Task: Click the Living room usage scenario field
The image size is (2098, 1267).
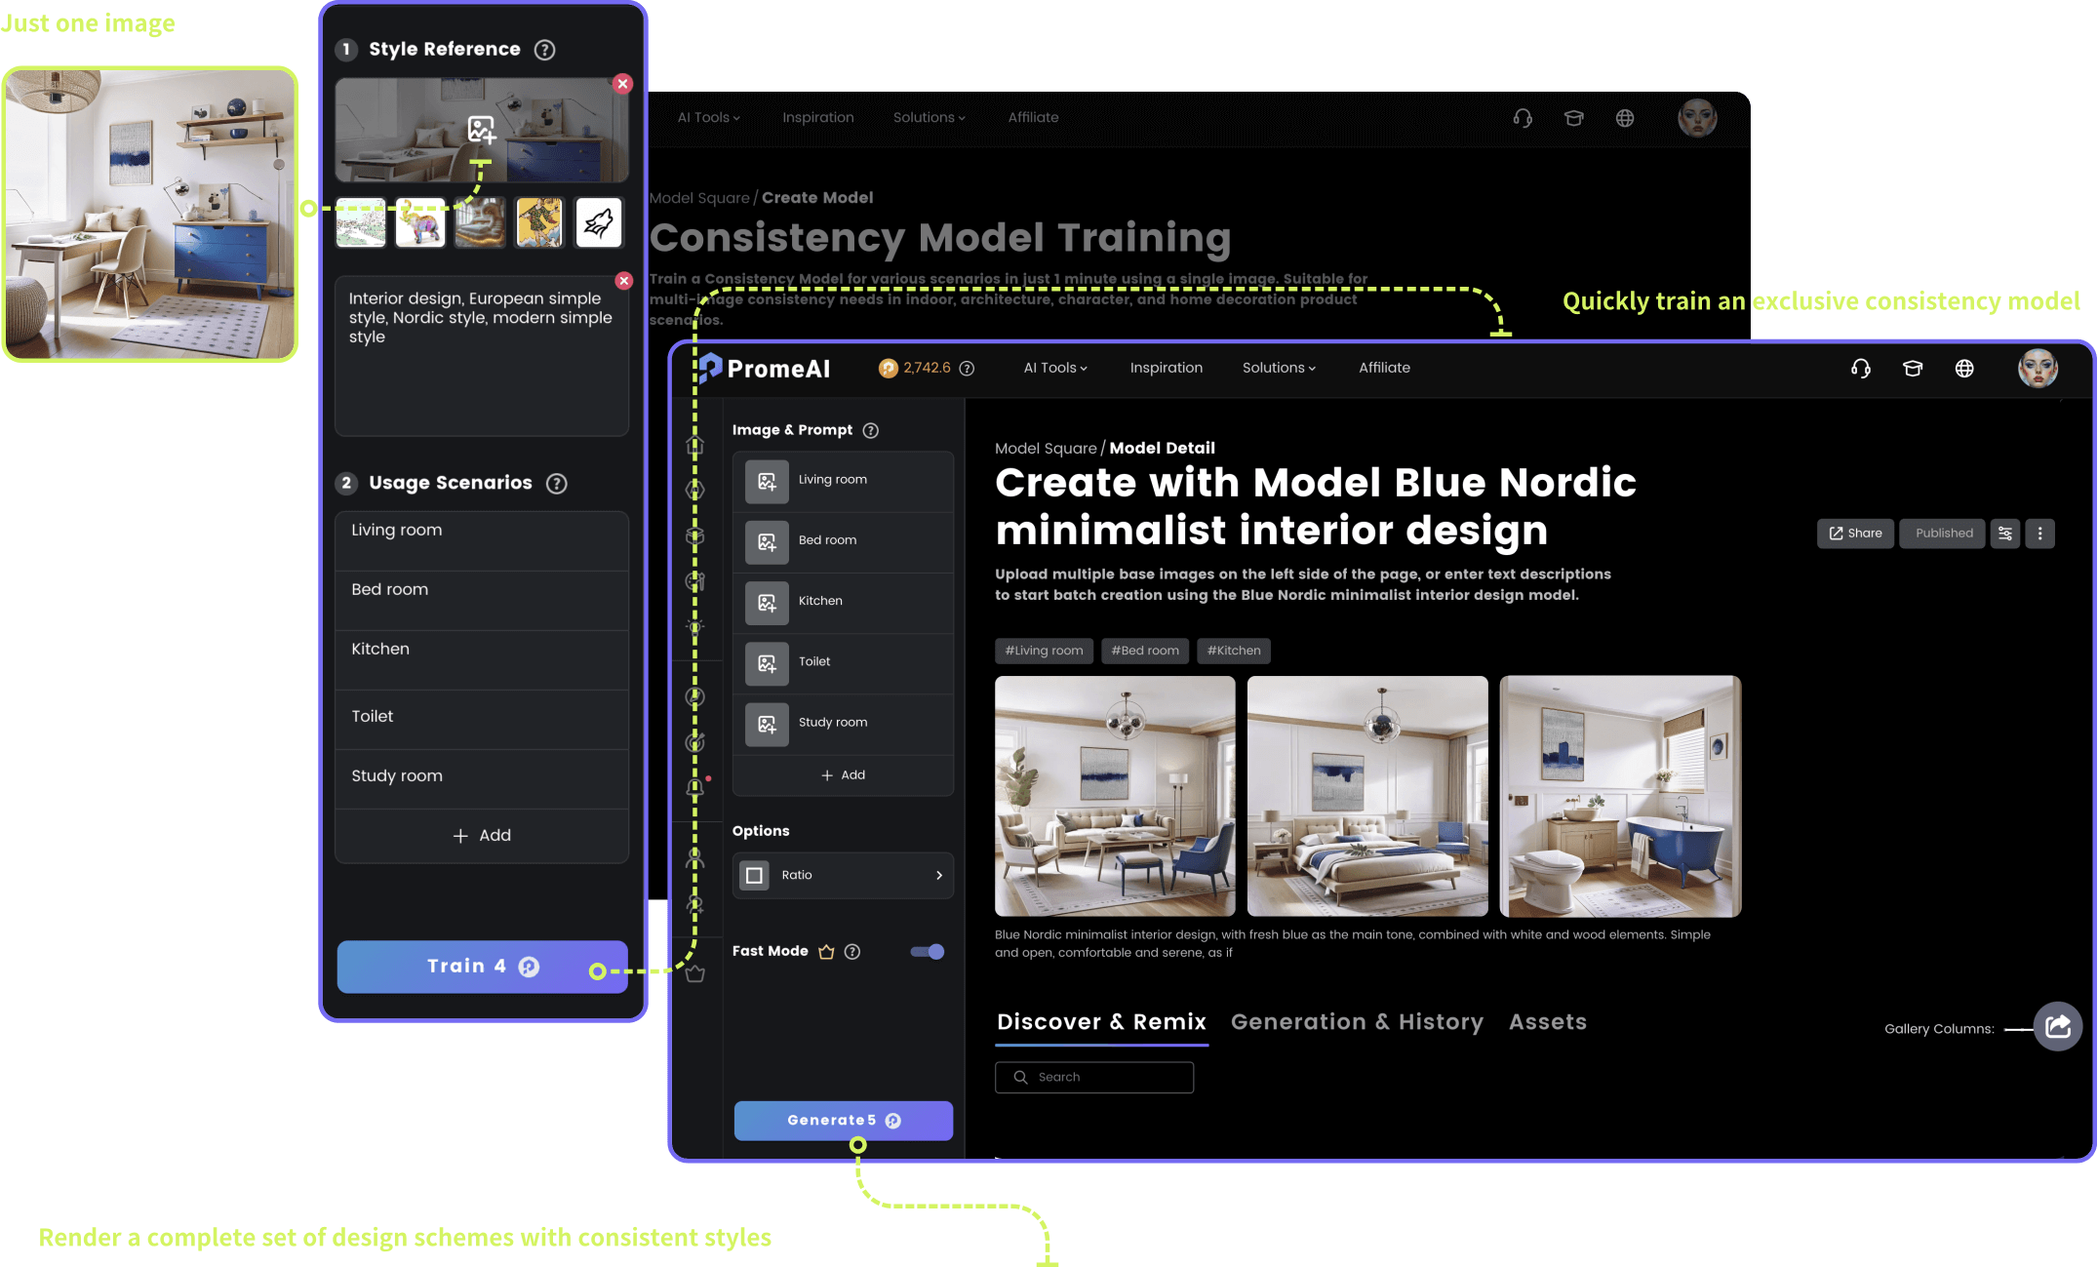Action: pyautogui.click(x=482, y=540)
